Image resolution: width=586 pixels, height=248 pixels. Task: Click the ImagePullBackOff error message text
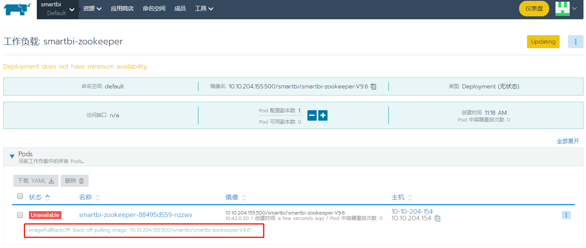click(140, 230)
